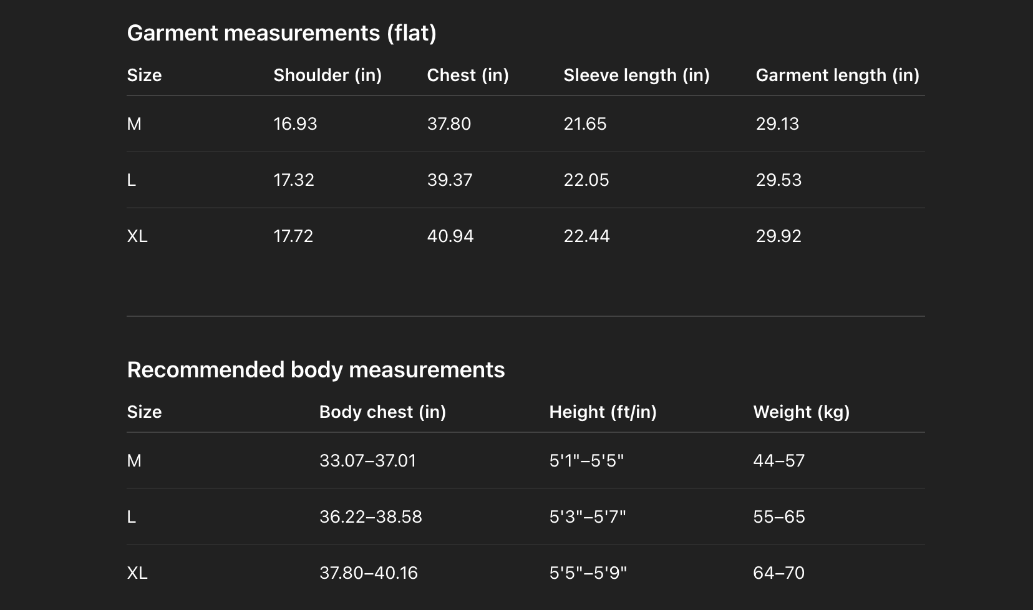Click the Height (ft/in) column header
Screen dimensions: 1033x610
(x=603, y=412)
